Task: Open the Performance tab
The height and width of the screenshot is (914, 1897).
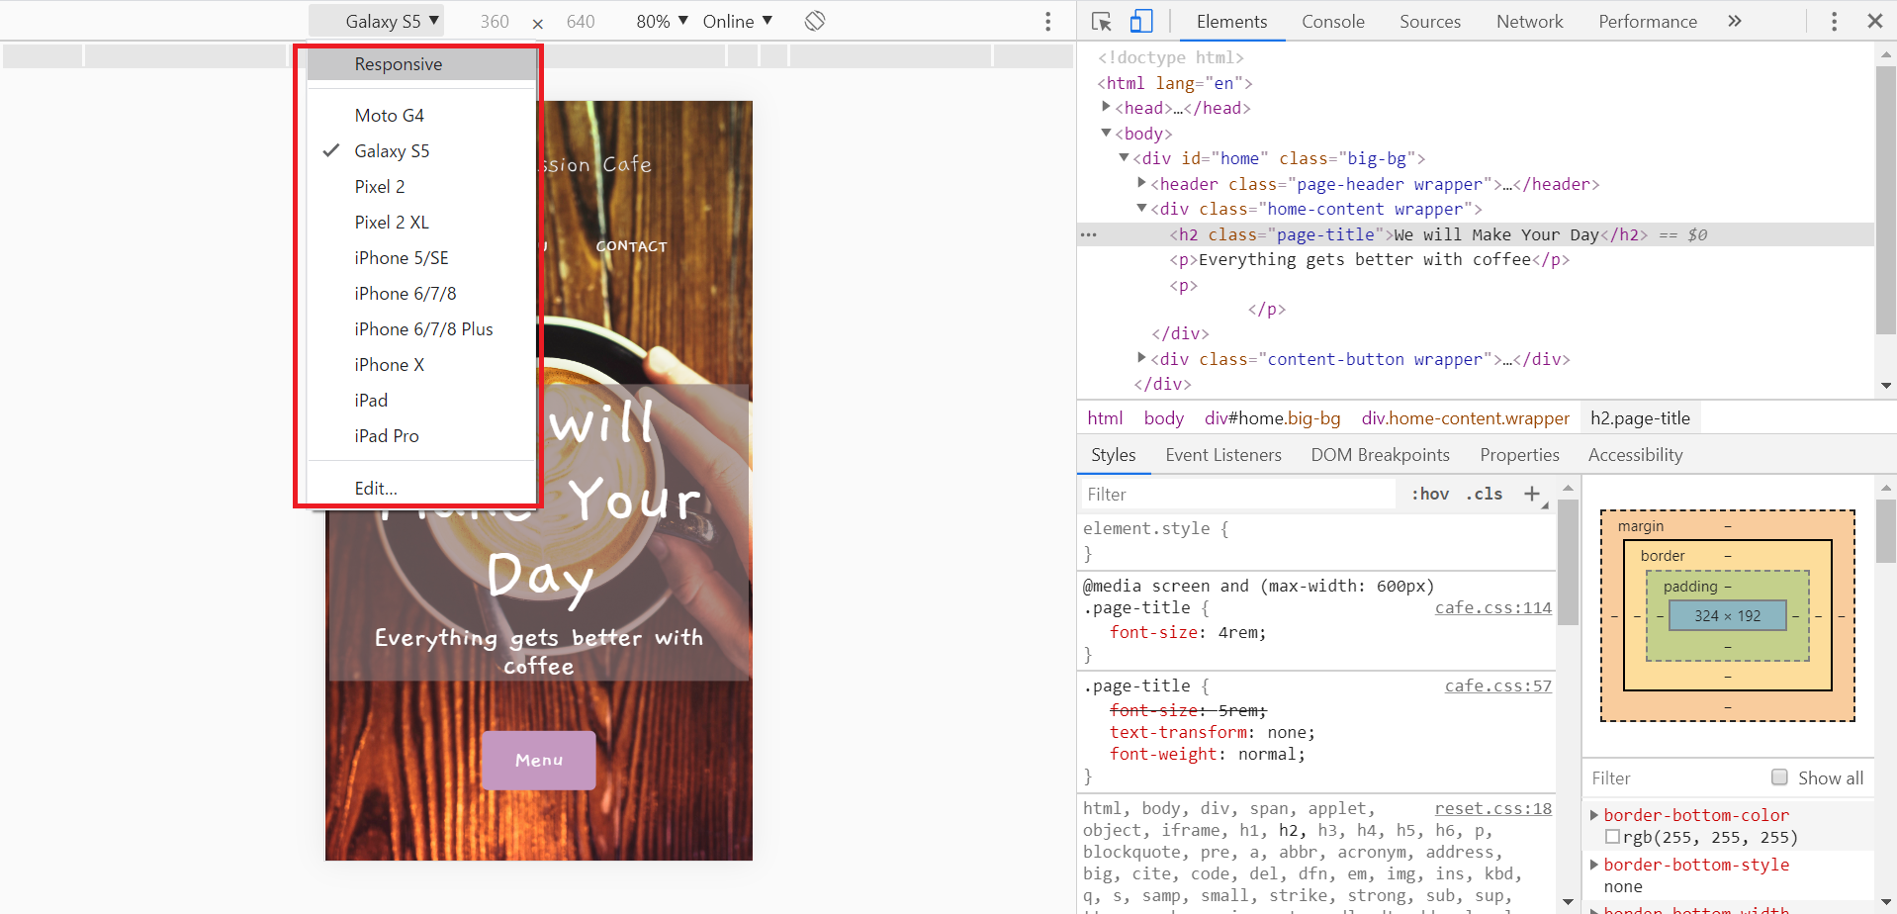Action: click(x=1648, y=21)
